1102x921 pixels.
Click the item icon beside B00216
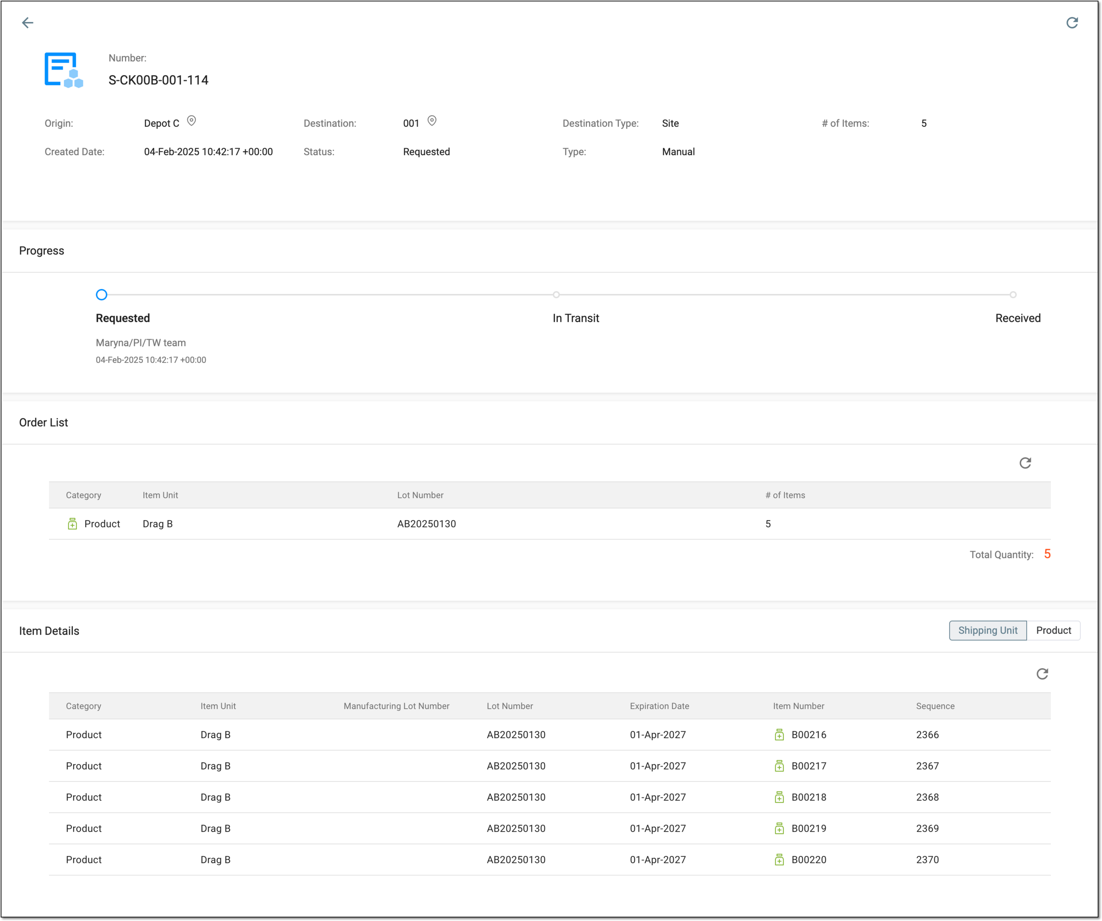click(779, 735)
